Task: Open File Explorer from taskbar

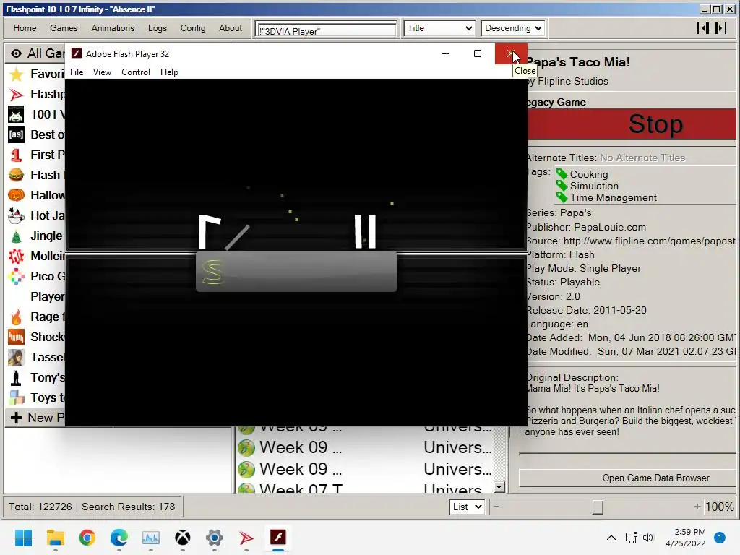Action: 55,538
